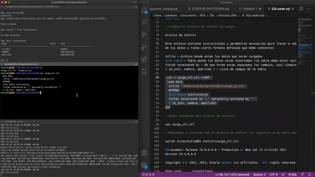Click the bottom terminal pane title bar
Screen dimensions: 315x177
69,121
